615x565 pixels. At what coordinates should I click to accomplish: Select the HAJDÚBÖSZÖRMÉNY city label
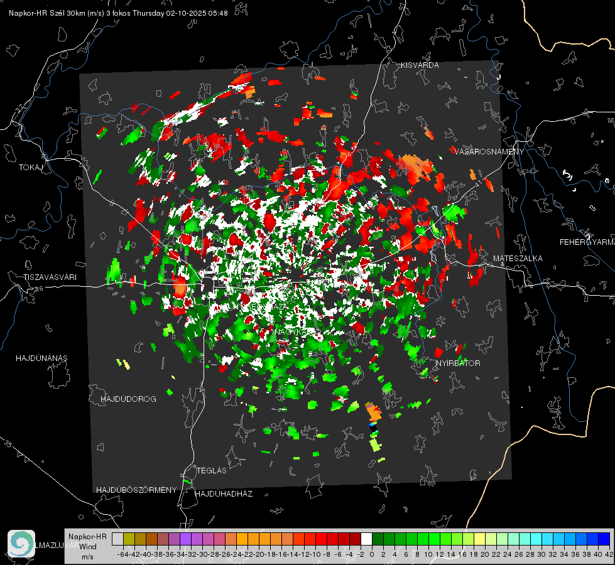click(136, 490)
